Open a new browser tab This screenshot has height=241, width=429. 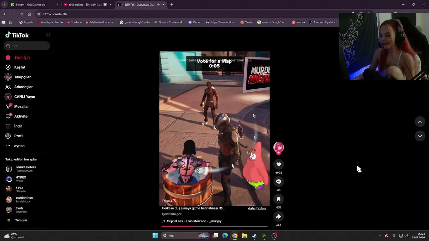172,5
